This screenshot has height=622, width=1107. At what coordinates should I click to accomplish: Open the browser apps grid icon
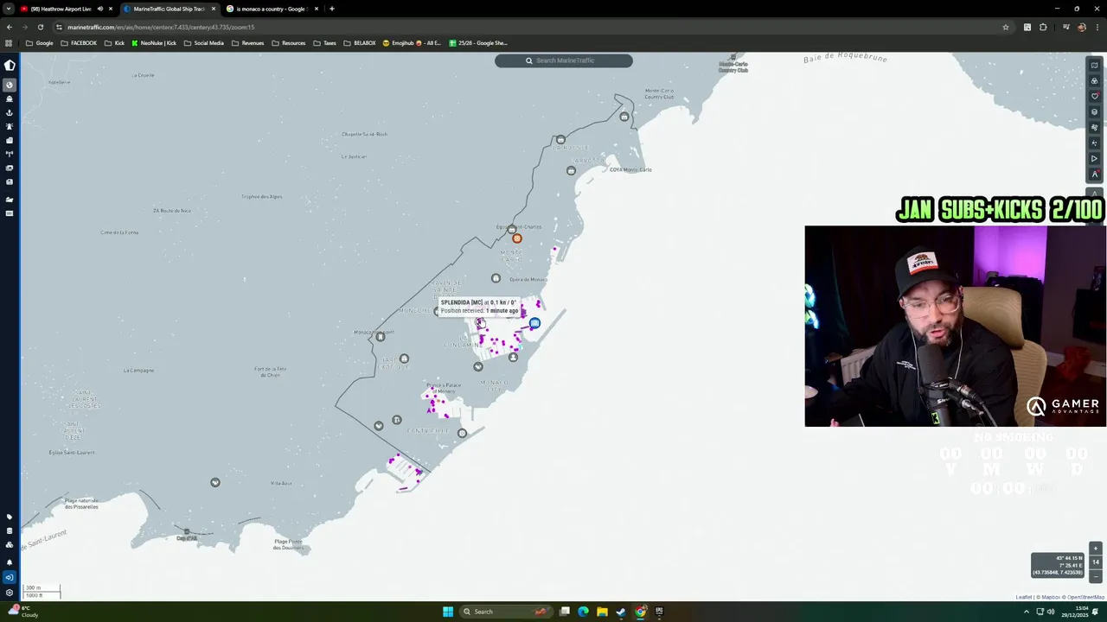pyautogui.click(x=9, y=42)
